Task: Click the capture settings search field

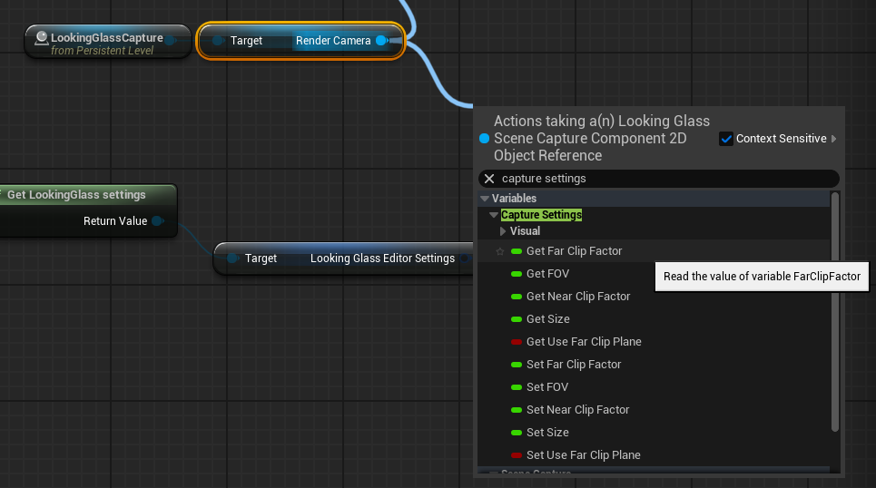Action: pos(663,179)
